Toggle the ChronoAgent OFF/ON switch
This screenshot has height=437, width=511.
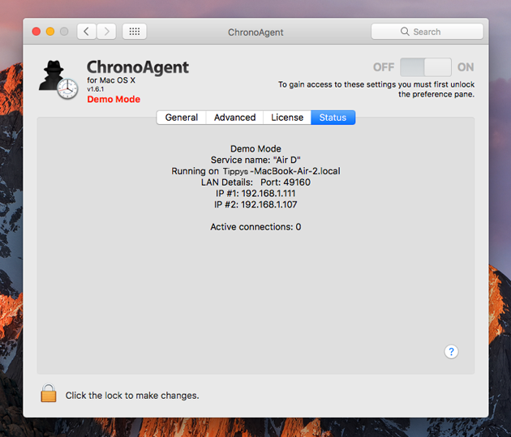pyautogui.click(x=426, y=67)
